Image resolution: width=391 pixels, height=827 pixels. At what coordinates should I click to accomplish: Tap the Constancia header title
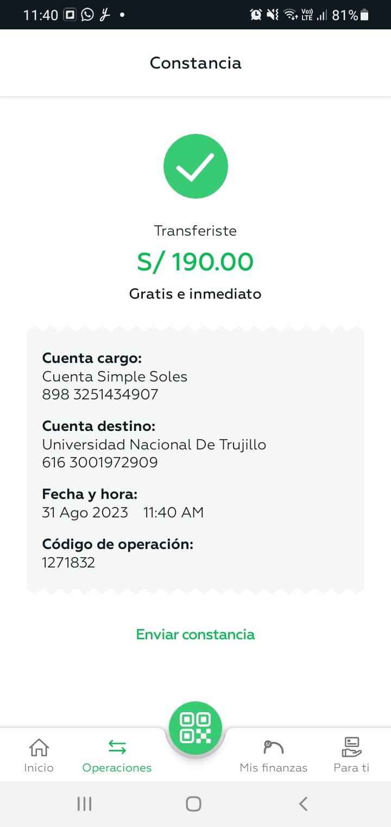click(x=195, y=63)
